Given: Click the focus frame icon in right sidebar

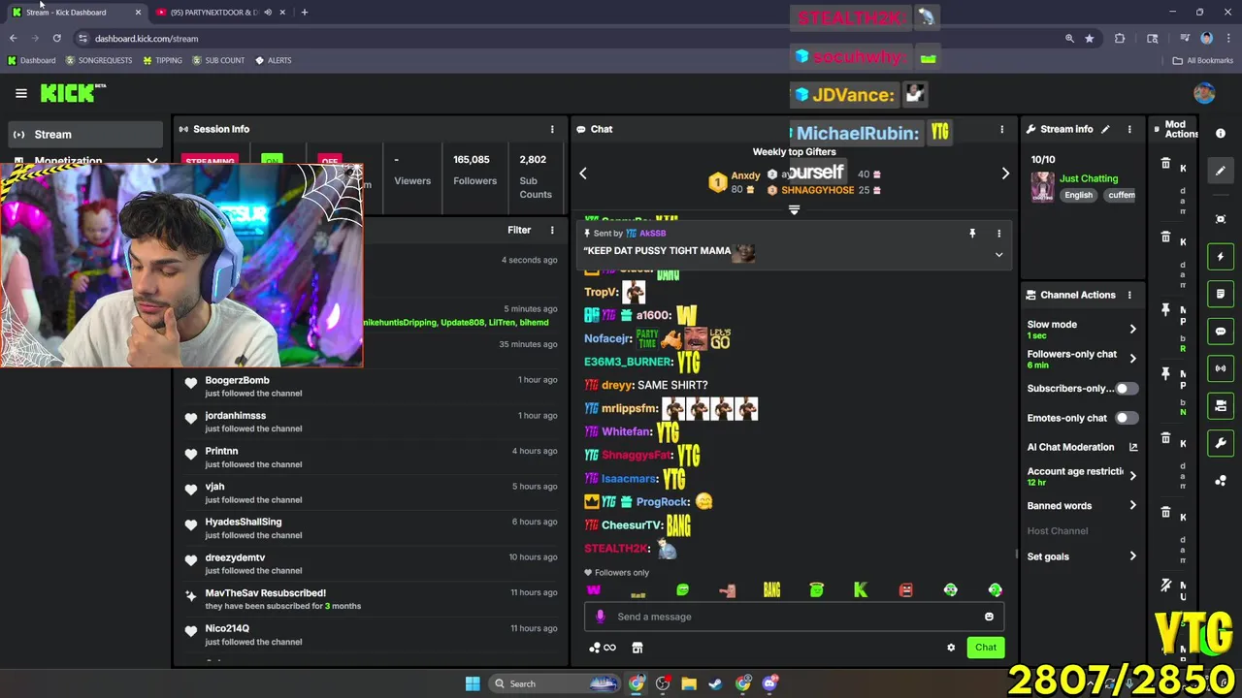Looking at the screenshot, I should coord(1221,219).
